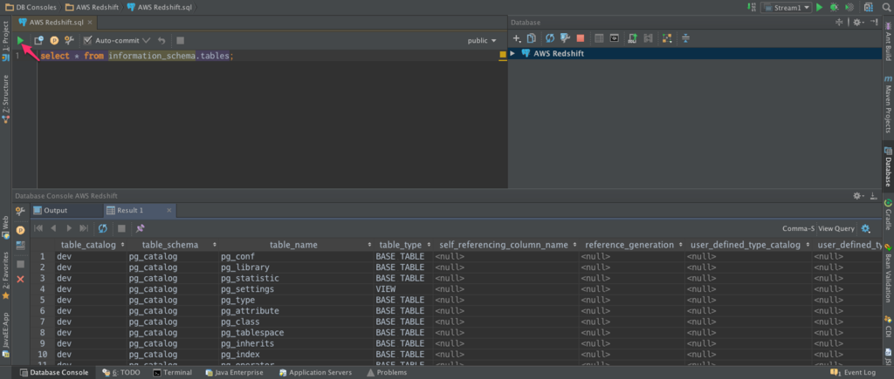This screenshot has width=894, height=379.
Task: Click the rollback arrow icon
Action: [x=162, y=40]
